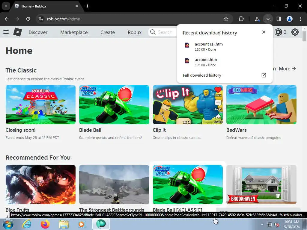The height and width of the screenshot is (230, 307).
Task: Open the Discover menu item
Action: tap(38, 32)
